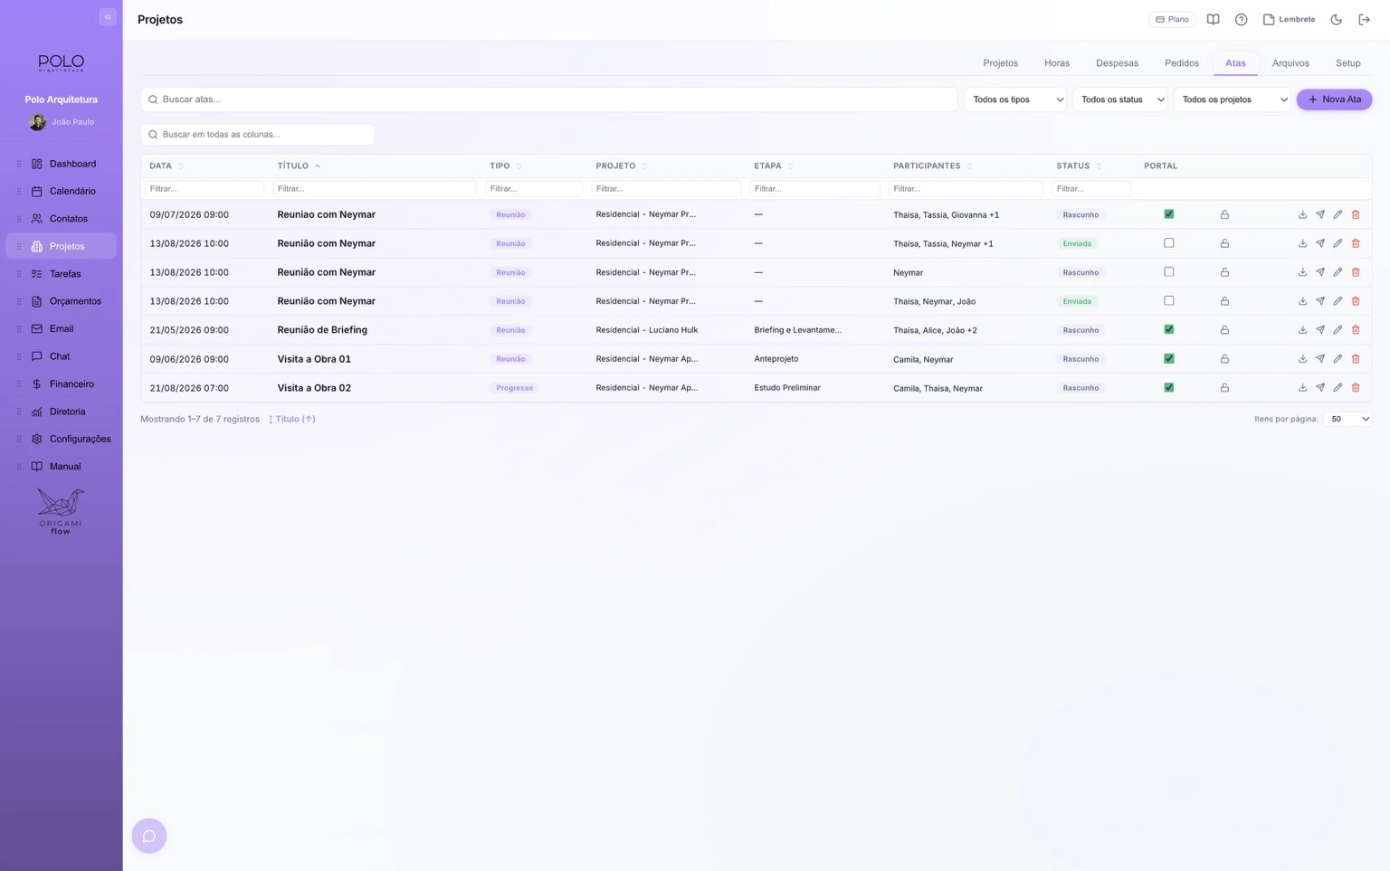Open the Todos os projetos dropdown
1390x871 pixels.
coord(1233,99)
